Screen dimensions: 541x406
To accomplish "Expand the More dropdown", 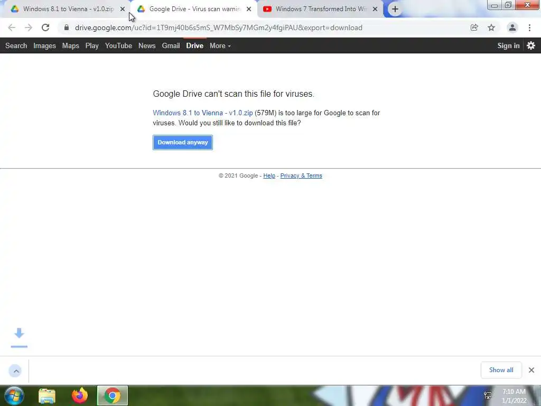I will click(220, 45).
